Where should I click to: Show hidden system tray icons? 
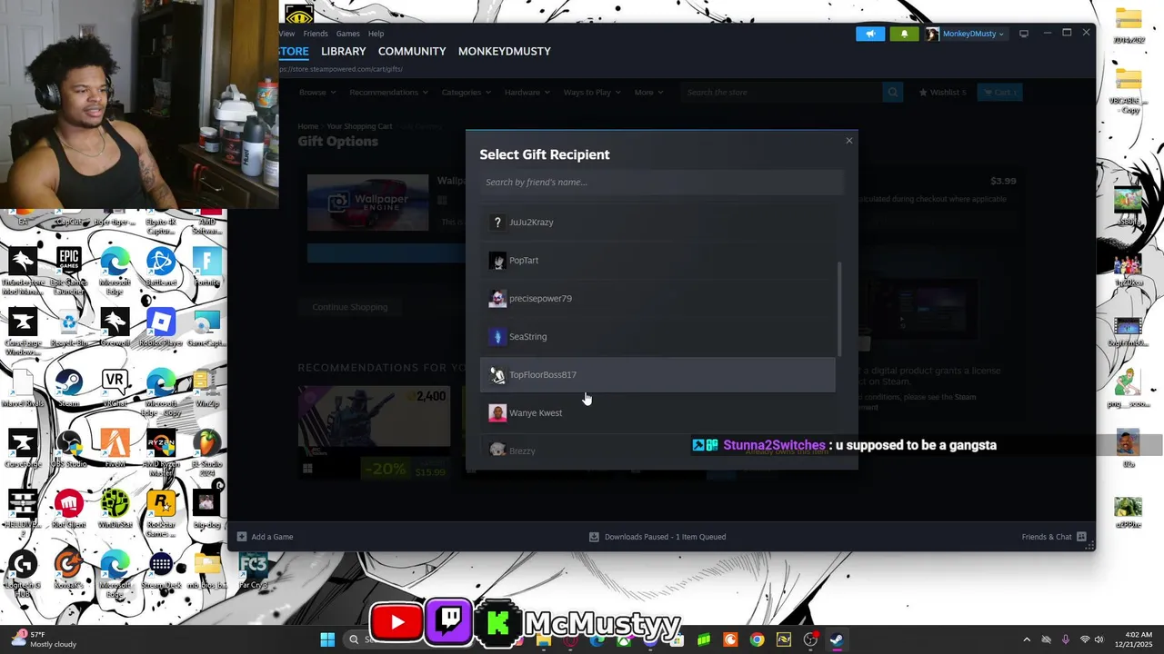[x=1027, y=639]
